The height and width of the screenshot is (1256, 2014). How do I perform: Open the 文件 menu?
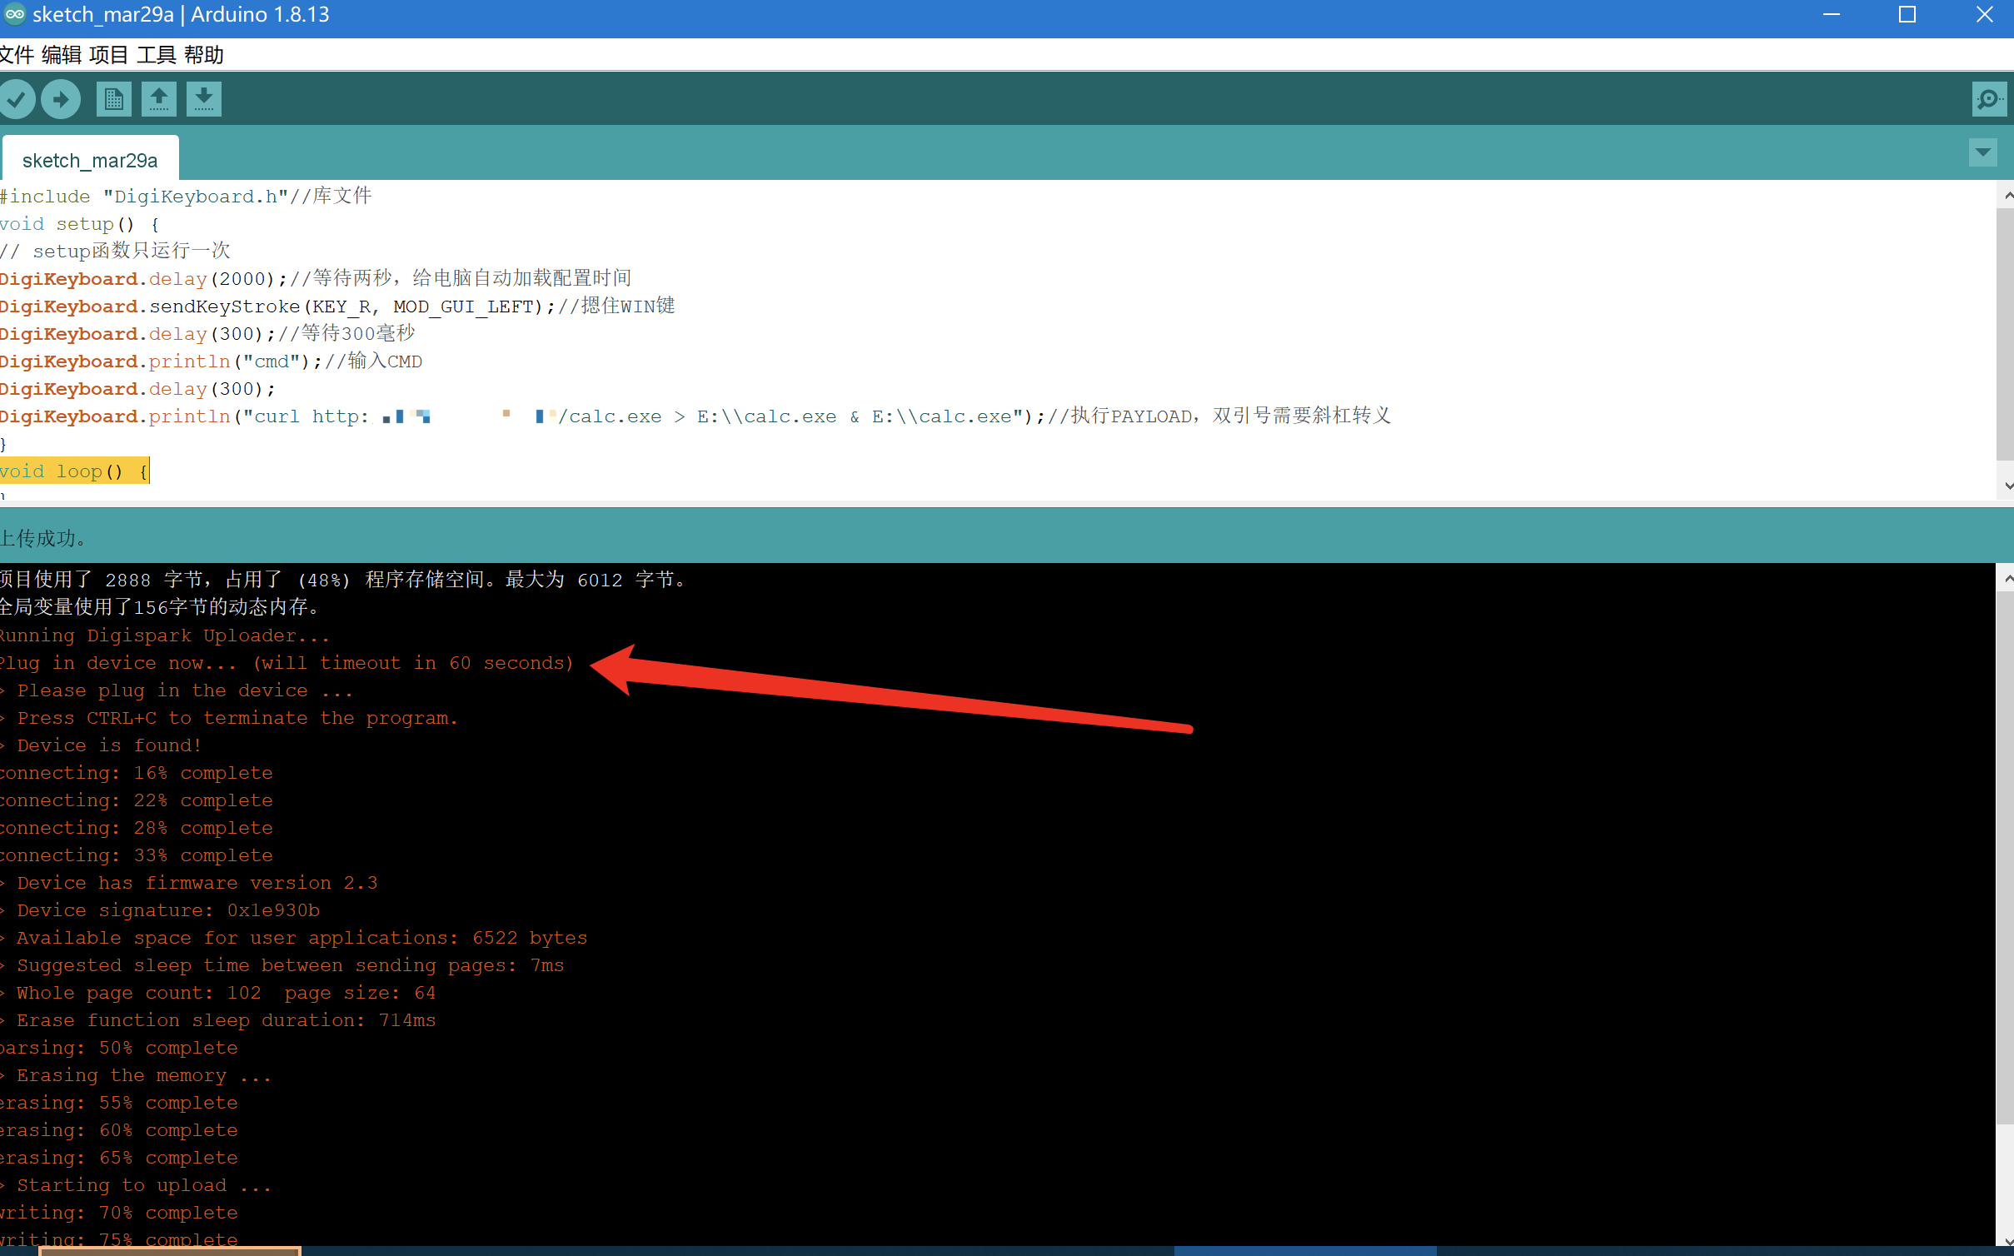click(17, 55)
